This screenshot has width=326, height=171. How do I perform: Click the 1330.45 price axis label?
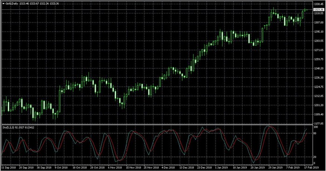[x=319, y=4]
